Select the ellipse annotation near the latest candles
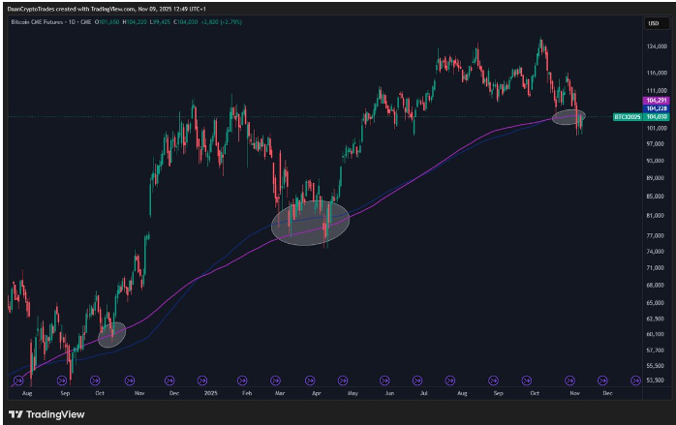Screen dimensions: 676x425 [x=568, y=117]
